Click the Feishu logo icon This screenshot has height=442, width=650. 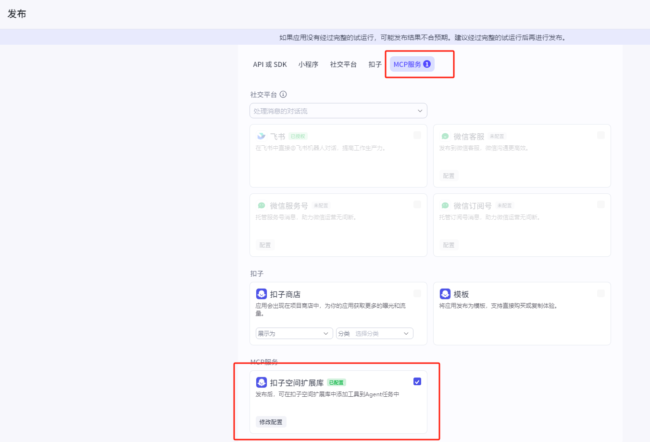point(261,137)
